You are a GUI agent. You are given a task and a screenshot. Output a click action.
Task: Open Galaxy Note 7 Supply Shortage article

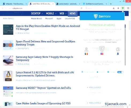[x=44, y=58]
